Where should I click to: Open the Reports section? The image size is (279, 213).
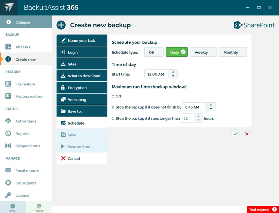click(26, 134)
